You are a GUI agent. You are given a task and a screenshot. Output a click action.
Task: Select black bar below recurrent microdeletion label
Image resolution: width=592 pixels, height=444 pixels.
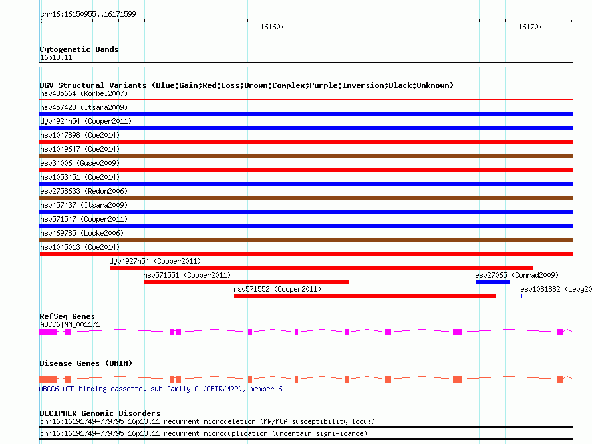[x=306, y=427]
